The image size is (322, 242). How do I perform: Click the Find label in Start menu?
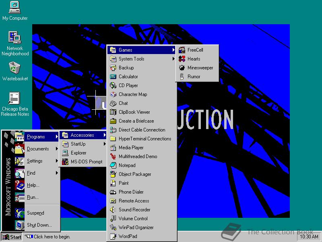[x=31, y=173]
